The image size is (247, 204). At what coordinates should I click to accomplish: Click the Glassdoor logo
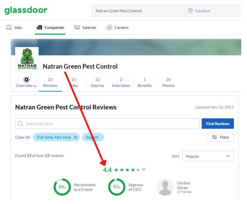26,10
